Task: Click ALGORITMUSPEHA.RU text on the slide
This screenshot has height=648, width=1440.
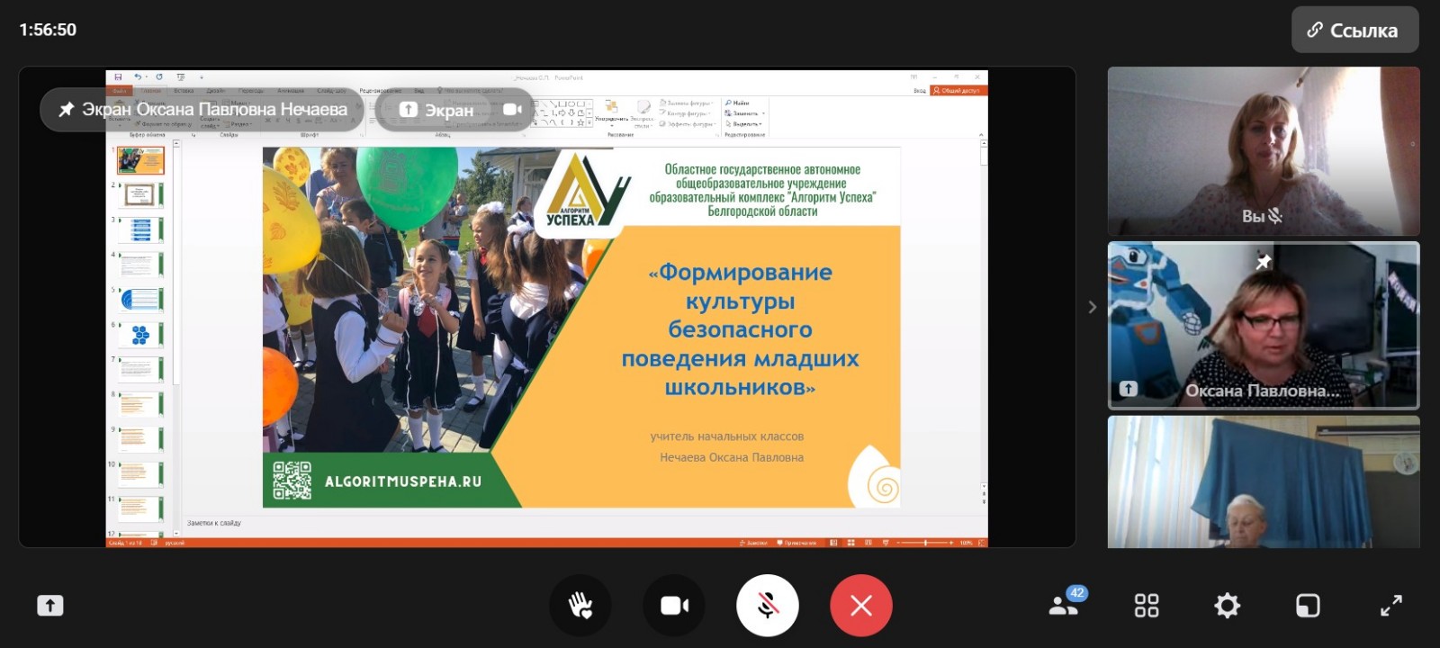Action: 403,481
